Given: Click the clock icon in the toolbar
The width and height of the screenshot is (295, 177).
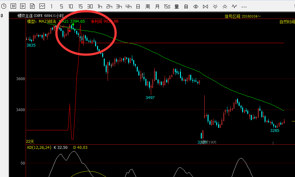Looking at the screenshot, I should pos(4,6).
